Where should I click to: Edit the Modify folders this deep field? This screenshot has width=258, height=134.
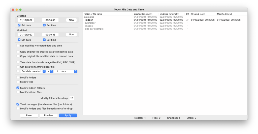tap(72, 98)
